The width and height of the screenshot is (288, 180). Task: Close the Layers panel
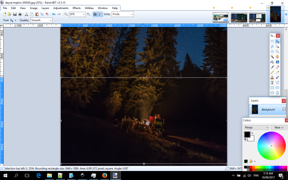283,101
